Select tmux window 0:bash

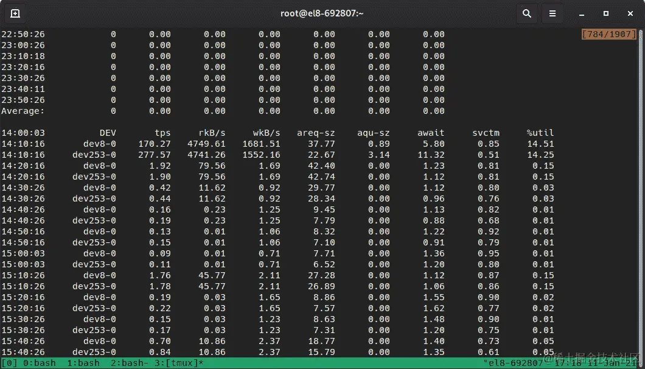coord(39,363)
